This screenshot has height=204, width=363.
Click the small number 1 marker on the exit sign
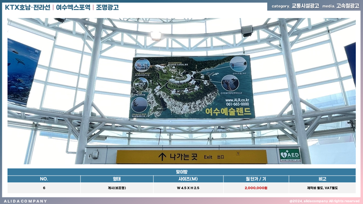pos(238,153)
